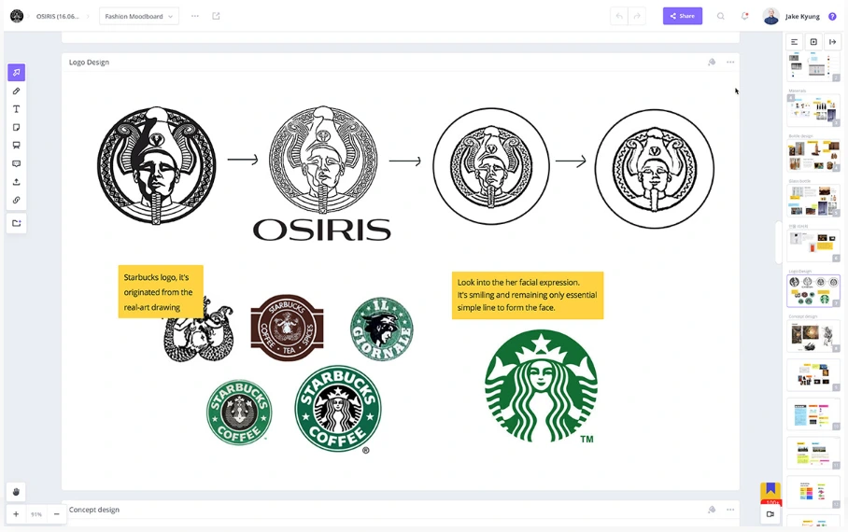Select the yellow Starbucks logo origin note
This screenshot has width=848, height=532.
[x=161, y=291]
